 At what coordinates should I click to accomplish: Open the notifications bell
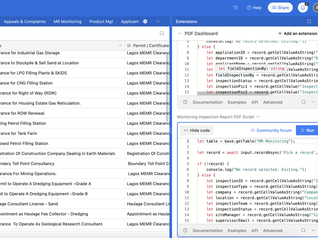(x=303, y=8)
